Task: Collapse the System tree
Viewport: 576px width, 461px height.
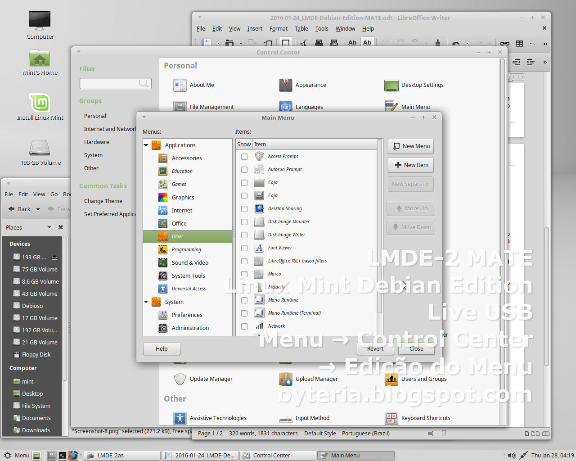Action: (x=146, y=302)
